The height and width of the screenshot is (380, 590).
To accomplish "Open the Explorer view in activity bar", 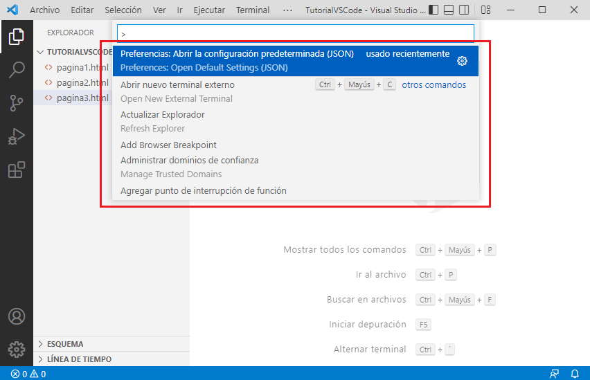I will point(17,37).
